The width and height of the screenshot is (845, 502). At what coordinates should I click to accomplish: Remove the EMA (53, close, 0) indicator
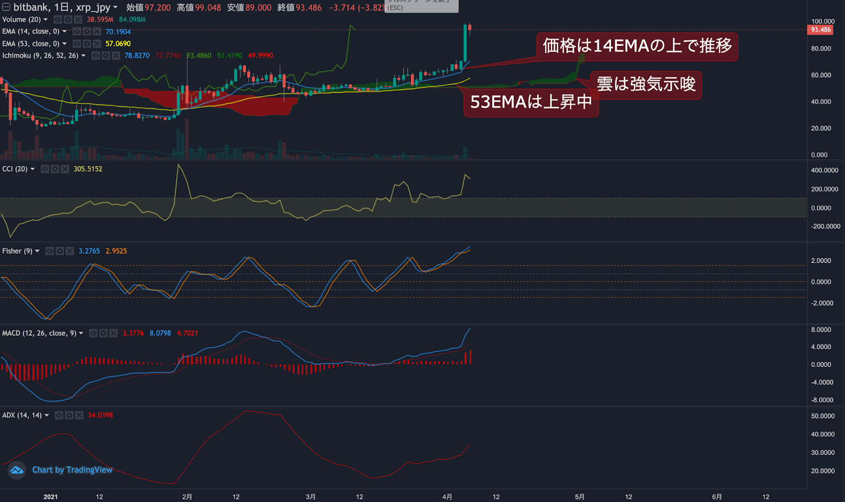point(97,44)
